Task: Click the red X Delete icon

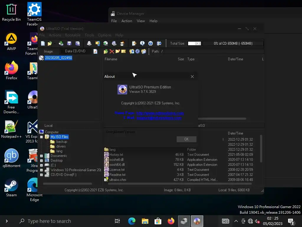Action: pyautogui.click(x=112, y=51)
